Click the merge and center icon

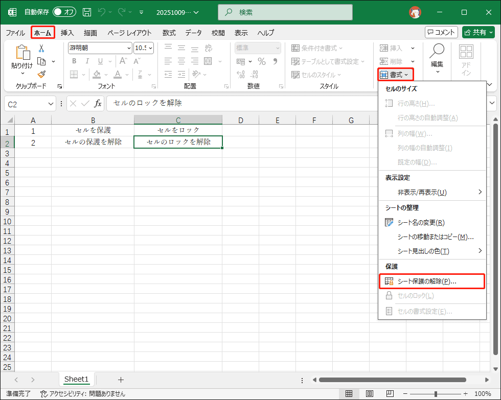pos(208,61)
